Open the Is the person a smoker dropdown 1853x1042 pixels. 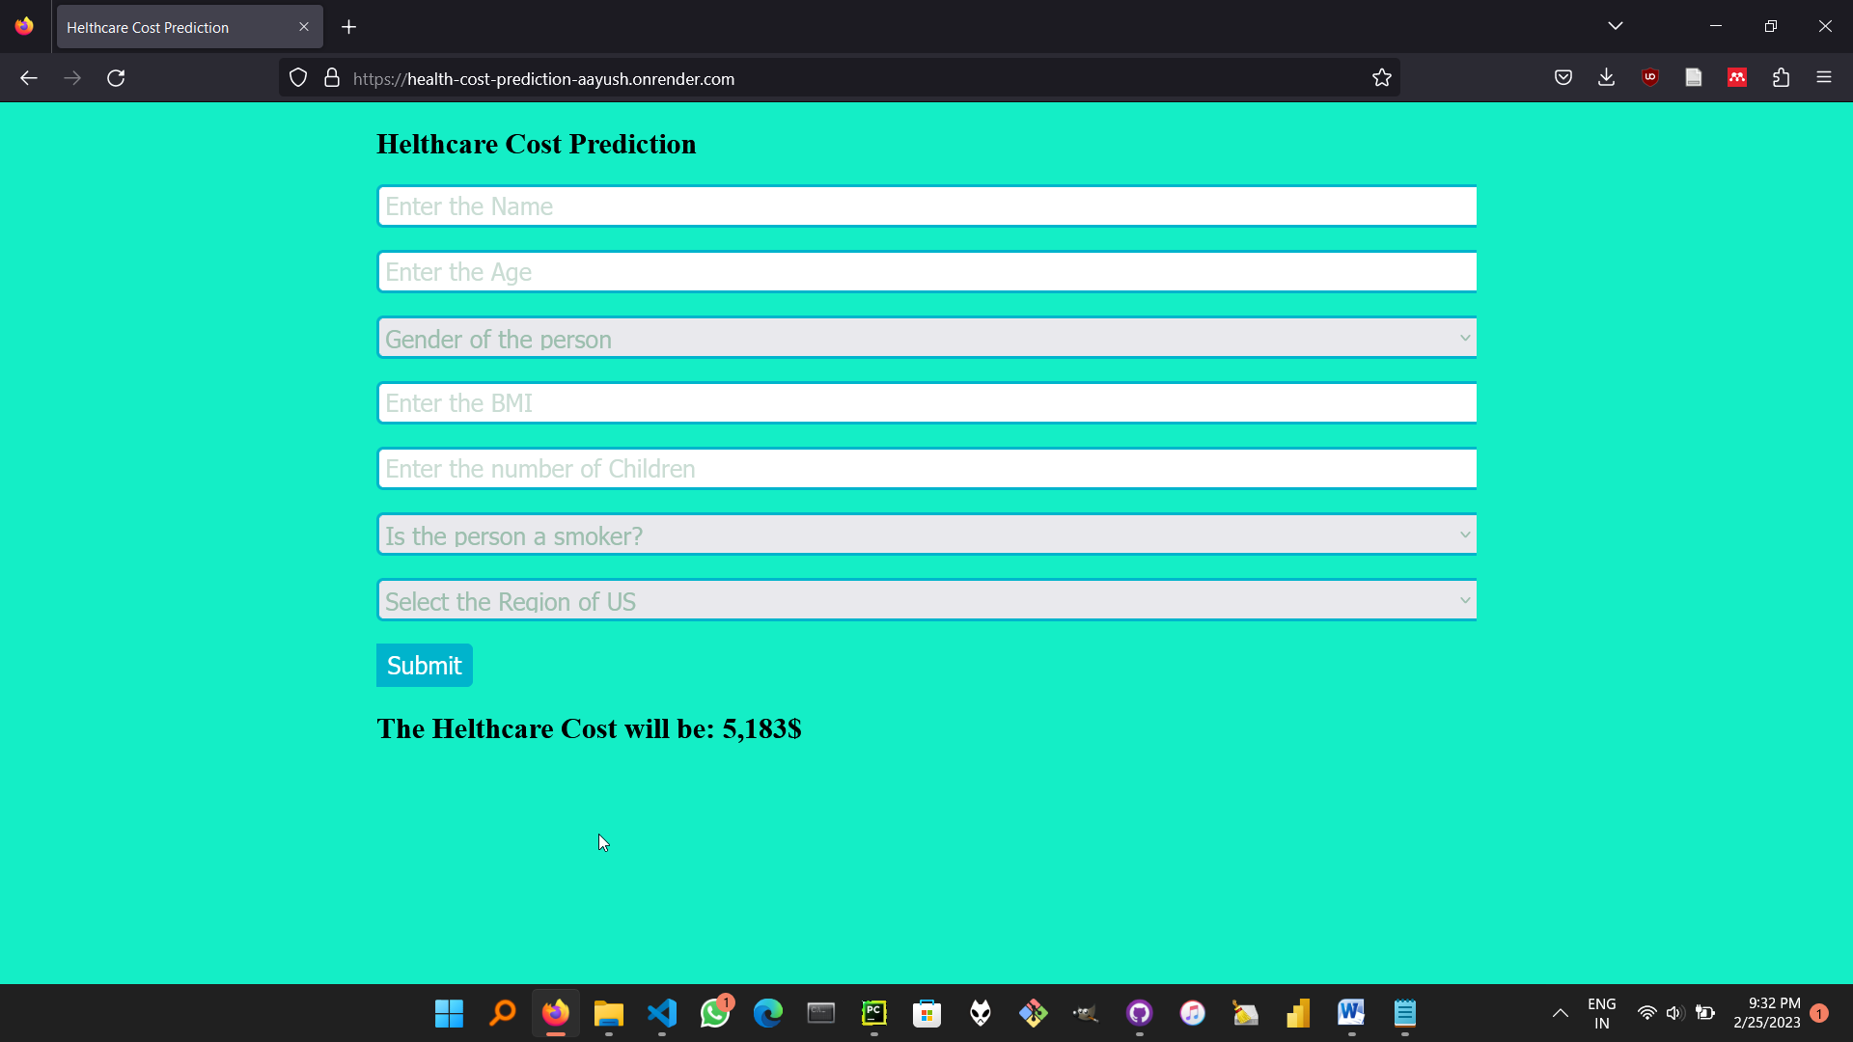[x=926, y=535]
